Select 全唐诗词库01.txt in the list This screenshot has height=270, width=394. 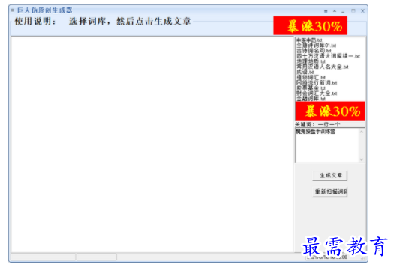point(316,46)
